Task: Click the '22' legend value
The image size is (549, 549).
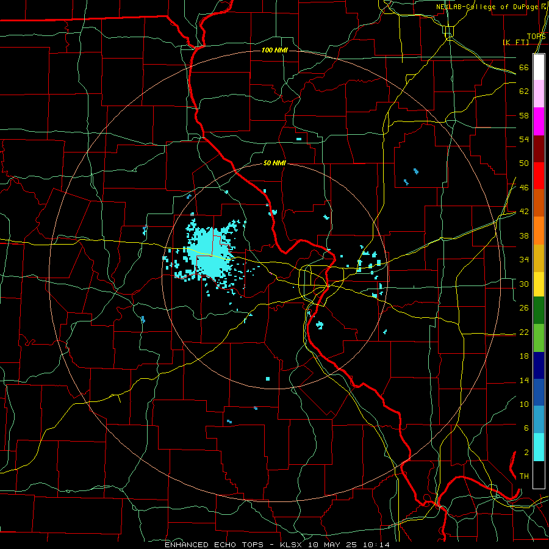Action: 524,332
